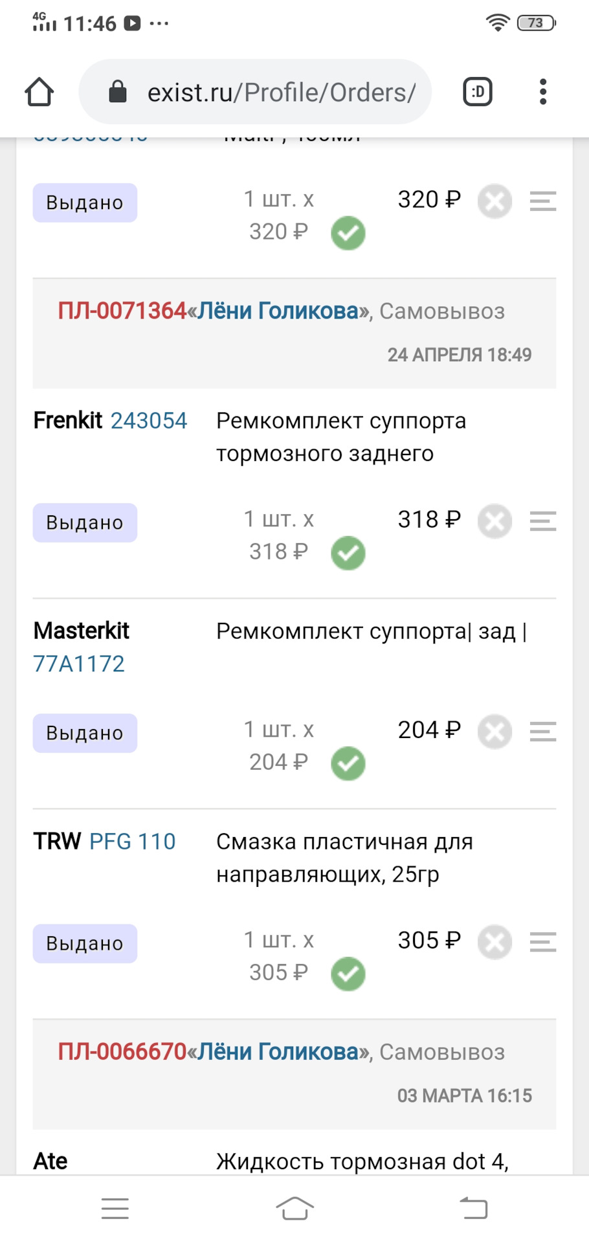Screen dimensions: 589x1243
Task: Click the checkmark near the 305 ₽ item
Action: click(348, 974)
